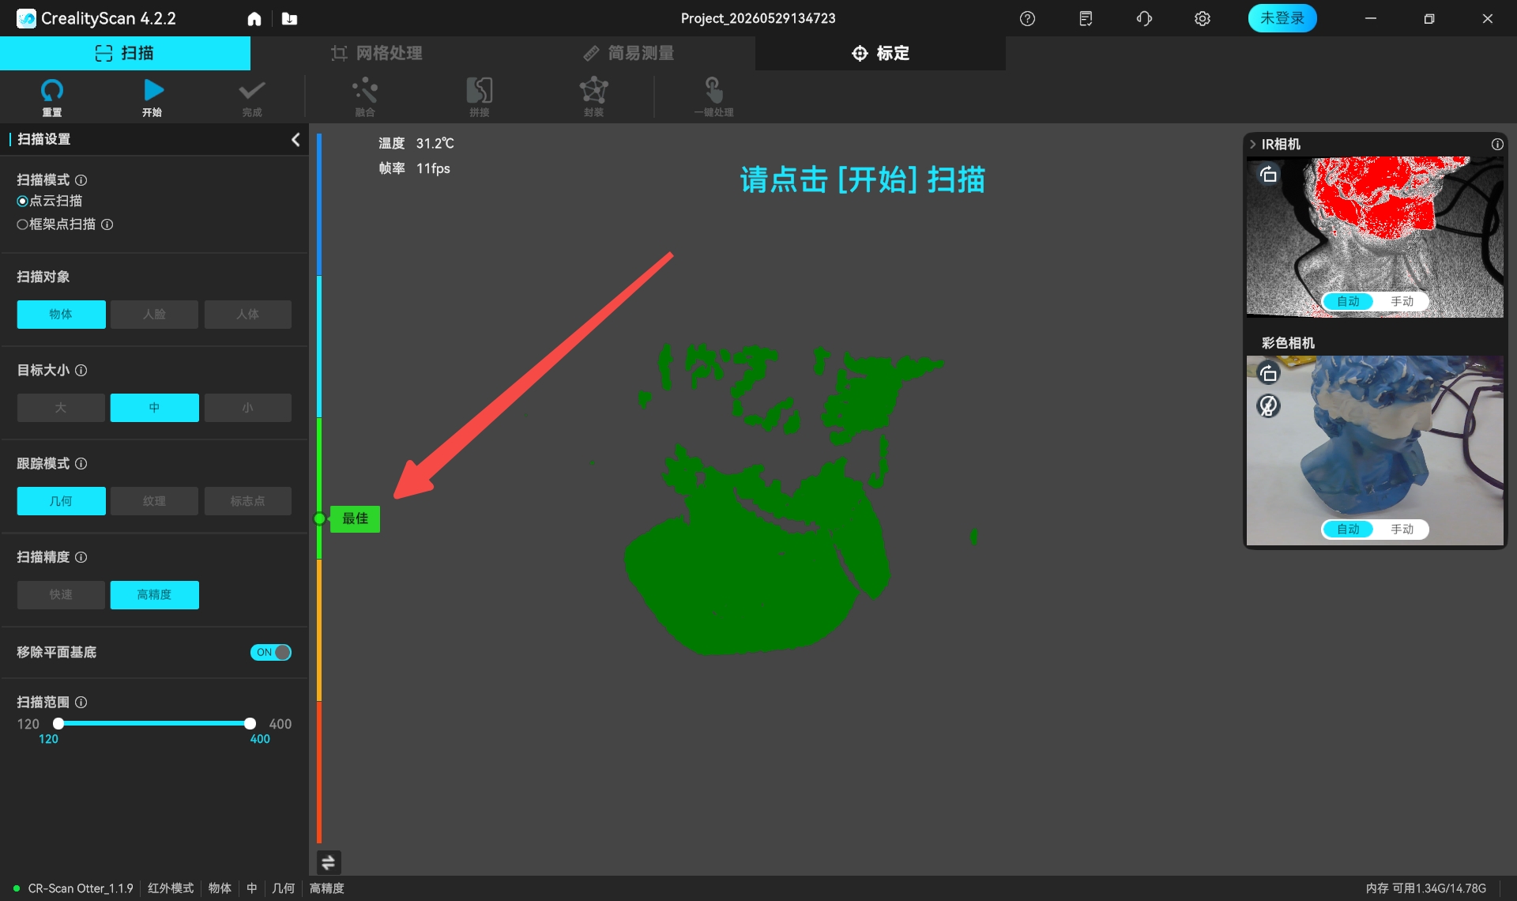Screen dimensions: 1517x901
Task: Select 快速 scan accuracy
Action: pyautogui.click(x=61, y=595)
